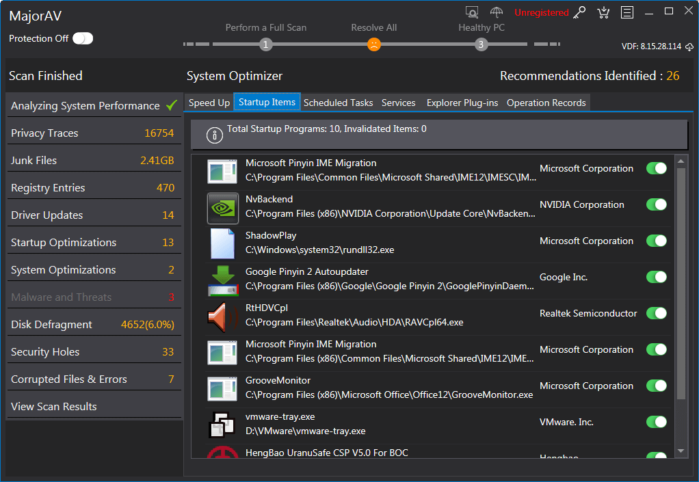Image resolution: width=699 pixels, height=482 pixels.
Task: Click the startup programs info icon
Action: click(215, 135)
